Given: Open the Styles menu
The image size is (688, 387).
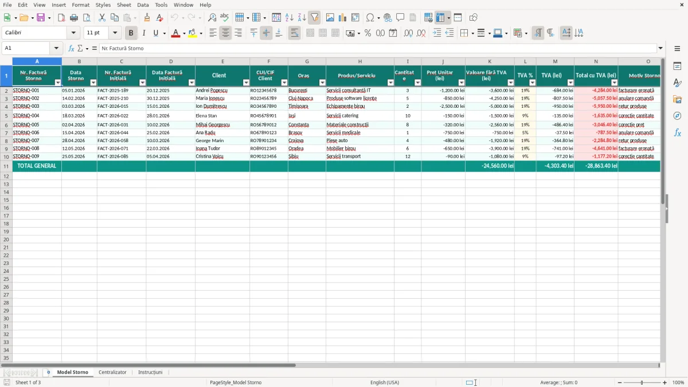Looking at the screenshot, I should [103, 5].
